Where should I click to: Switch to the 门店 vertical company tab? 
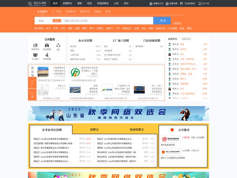click(32, 95)
